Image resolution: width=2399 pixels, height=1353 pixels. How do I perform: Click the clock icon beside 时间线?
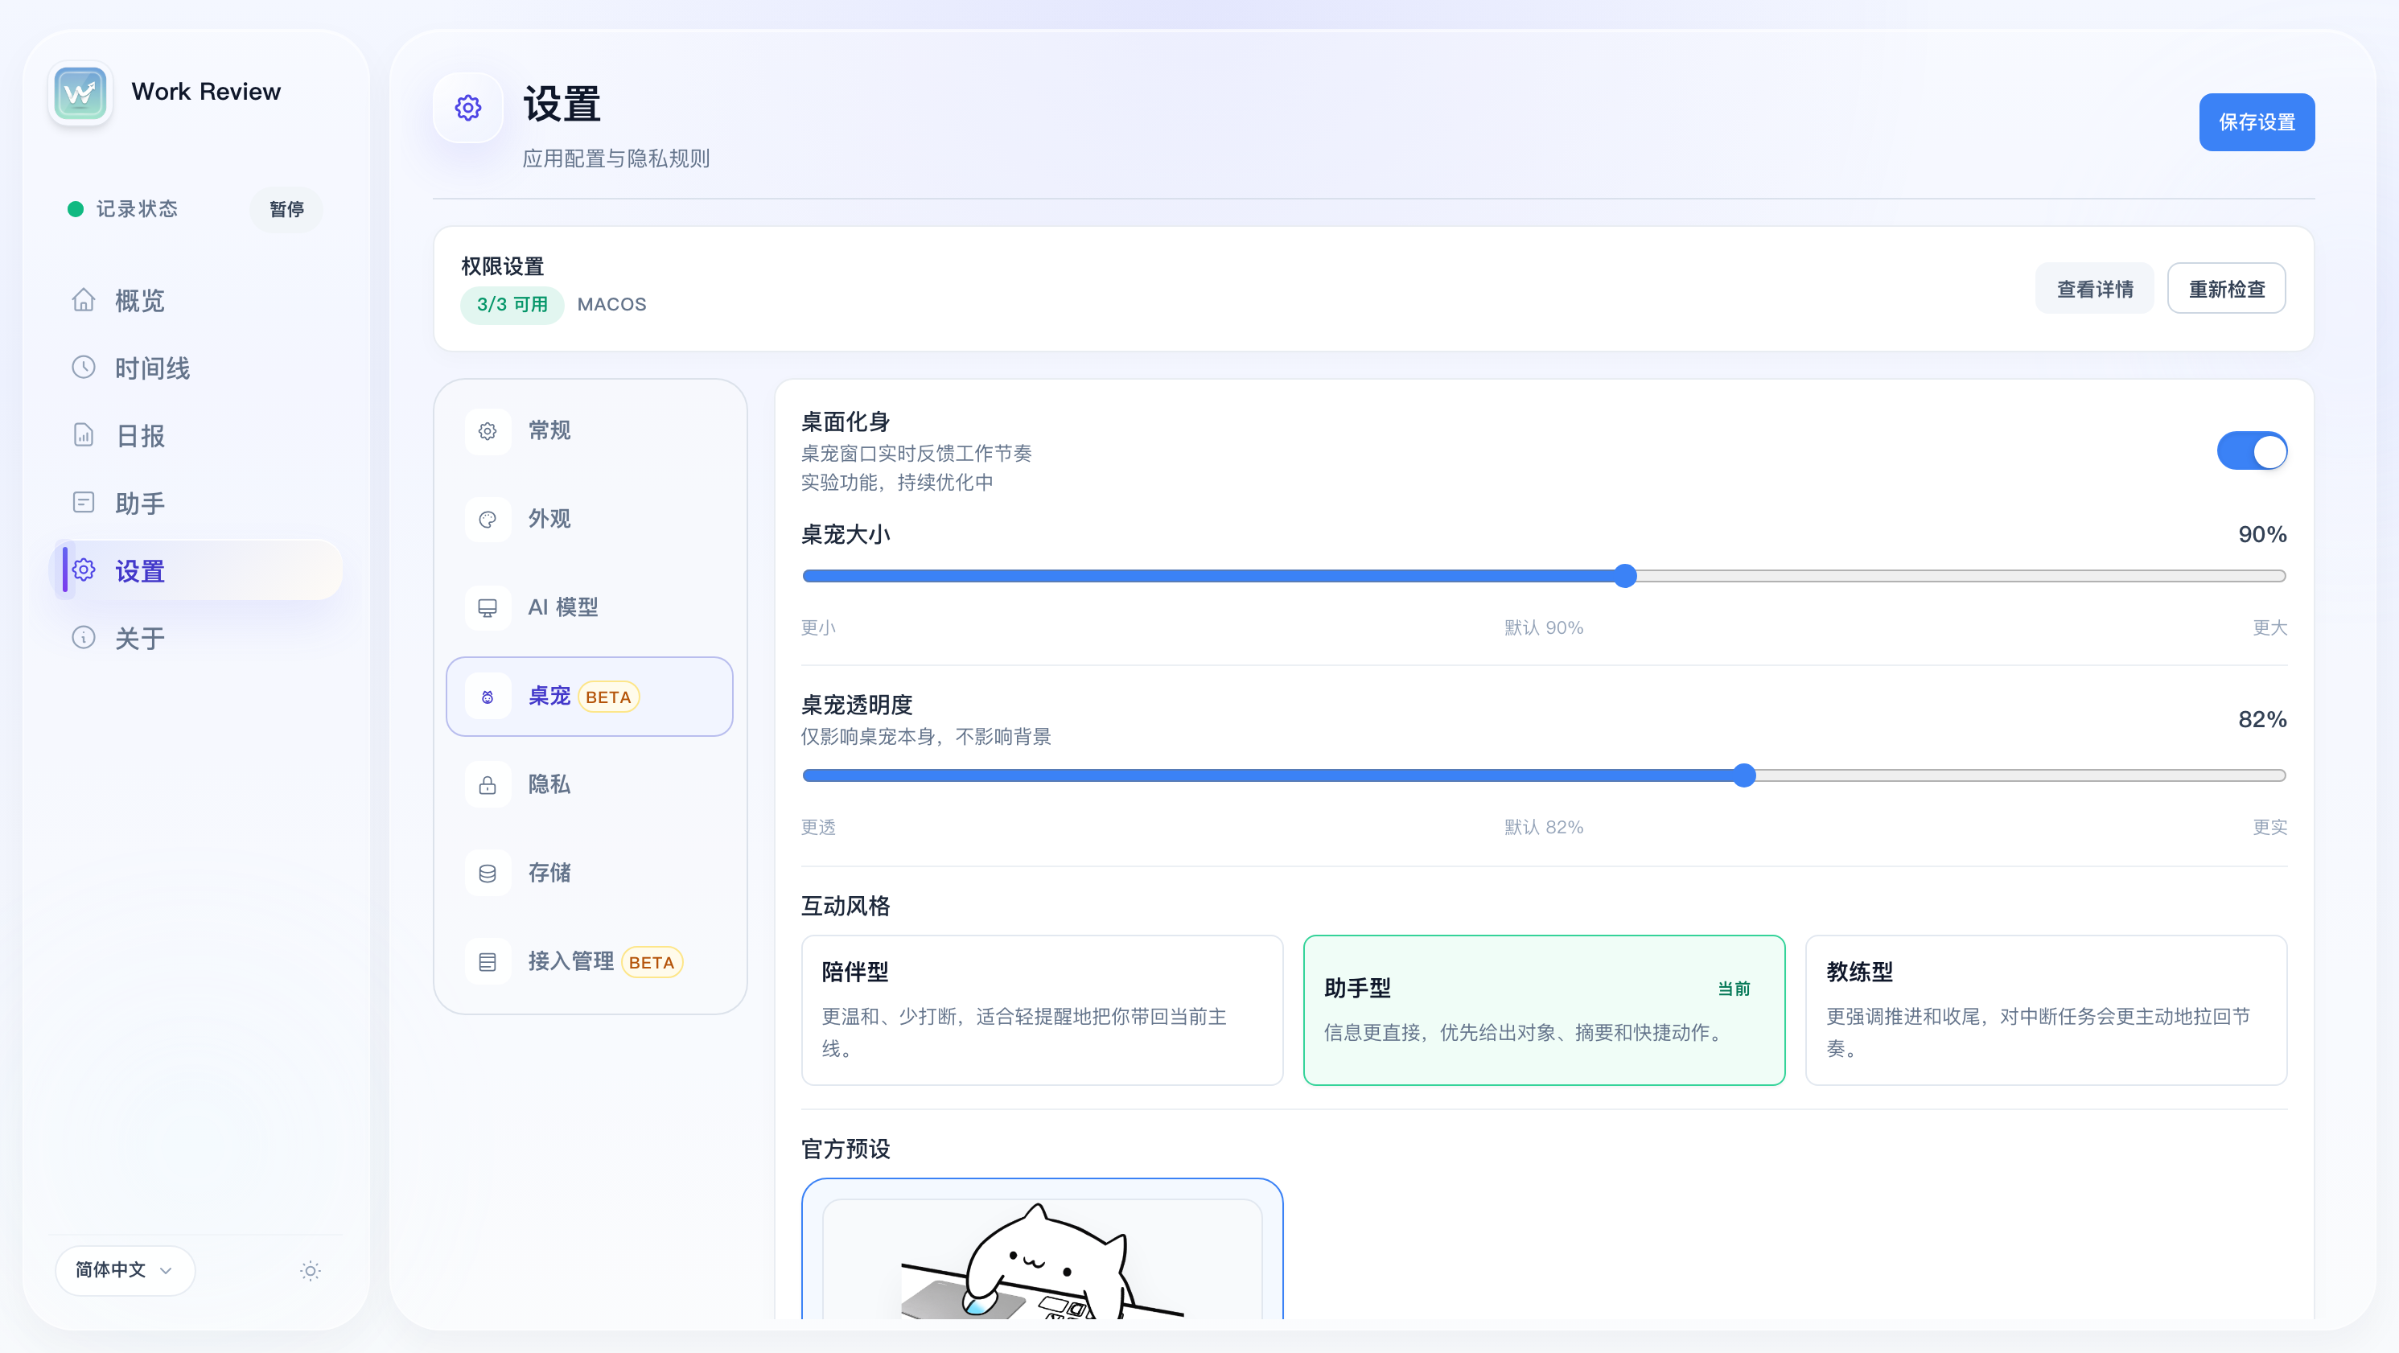tap(84, 367)
